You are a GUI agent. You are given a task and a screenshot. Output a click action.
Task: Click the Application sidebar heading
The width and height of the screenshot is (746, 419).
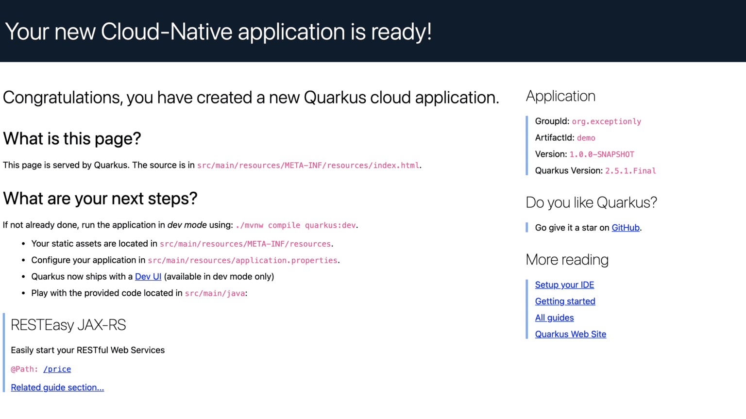click(560, 96)
